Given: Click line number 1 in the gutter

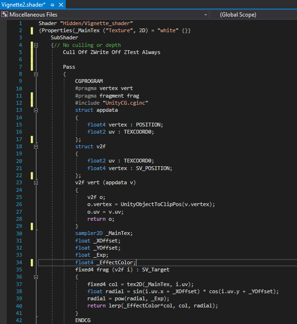Looking at the screenshot, I should (x=20, y=23).
